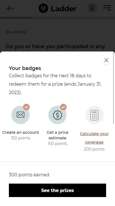Viewport: 115px width, 206px height.
Task: Close the Your badges panel
Action: (106, 60)
